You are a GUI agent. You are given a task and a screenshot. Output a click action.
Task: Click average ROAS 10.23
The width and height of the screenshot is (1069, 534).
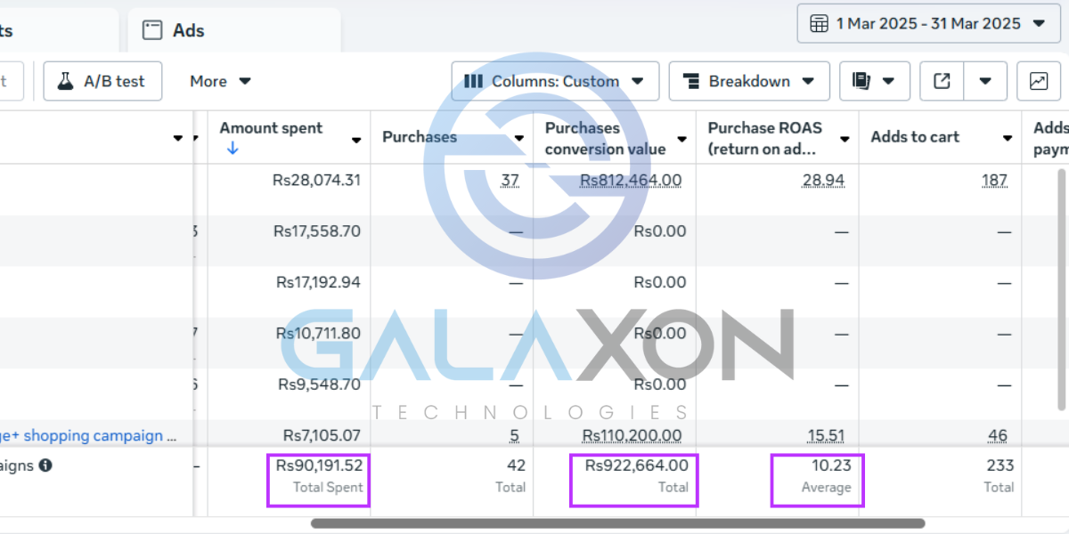click(x=832, y=465)
